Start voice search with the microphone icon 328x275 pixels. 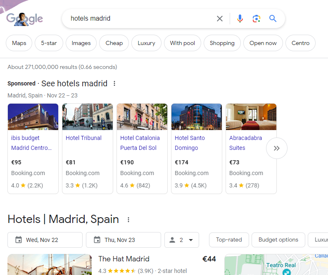240,19
